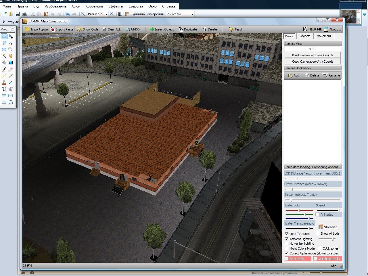Select Clone Stamp tool in Paint.NET
This screenshot has width=368, height=276.
(4, 83)
